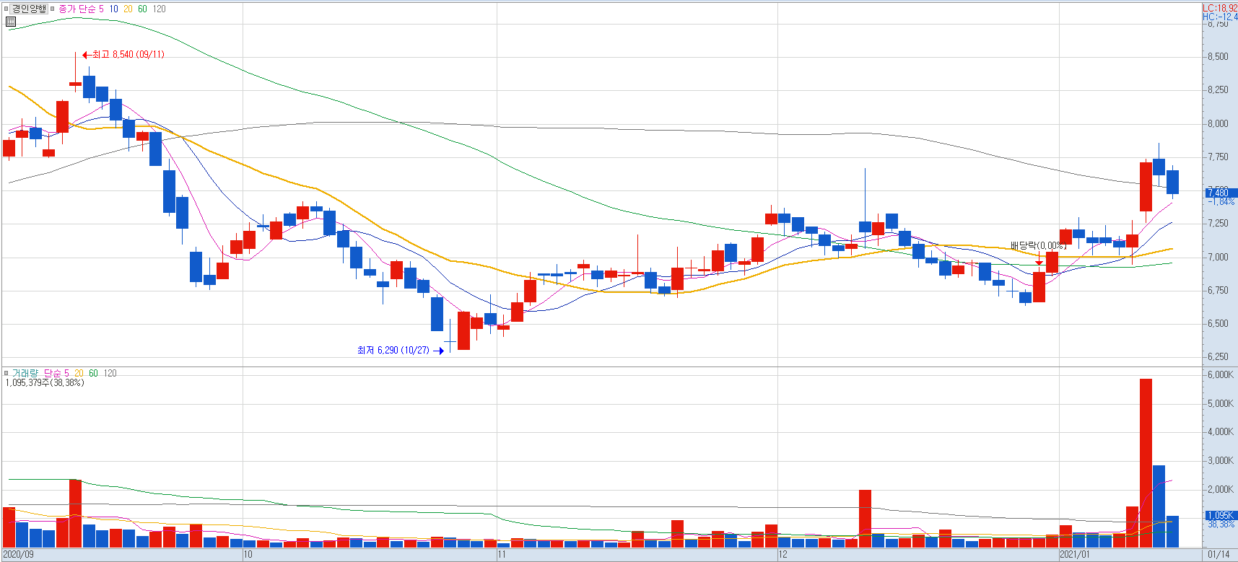Click the tallest red volume bar
Image resolution: width=1238 pixels, height=562 pixels.
point(1146,462)
